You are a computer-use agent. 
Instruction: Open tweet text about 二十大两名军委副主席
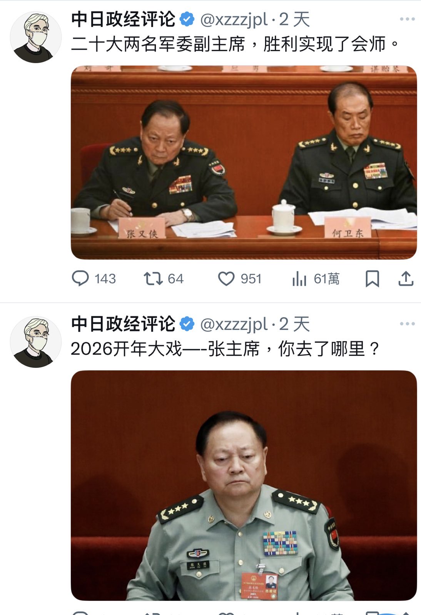tap(236, 44)
